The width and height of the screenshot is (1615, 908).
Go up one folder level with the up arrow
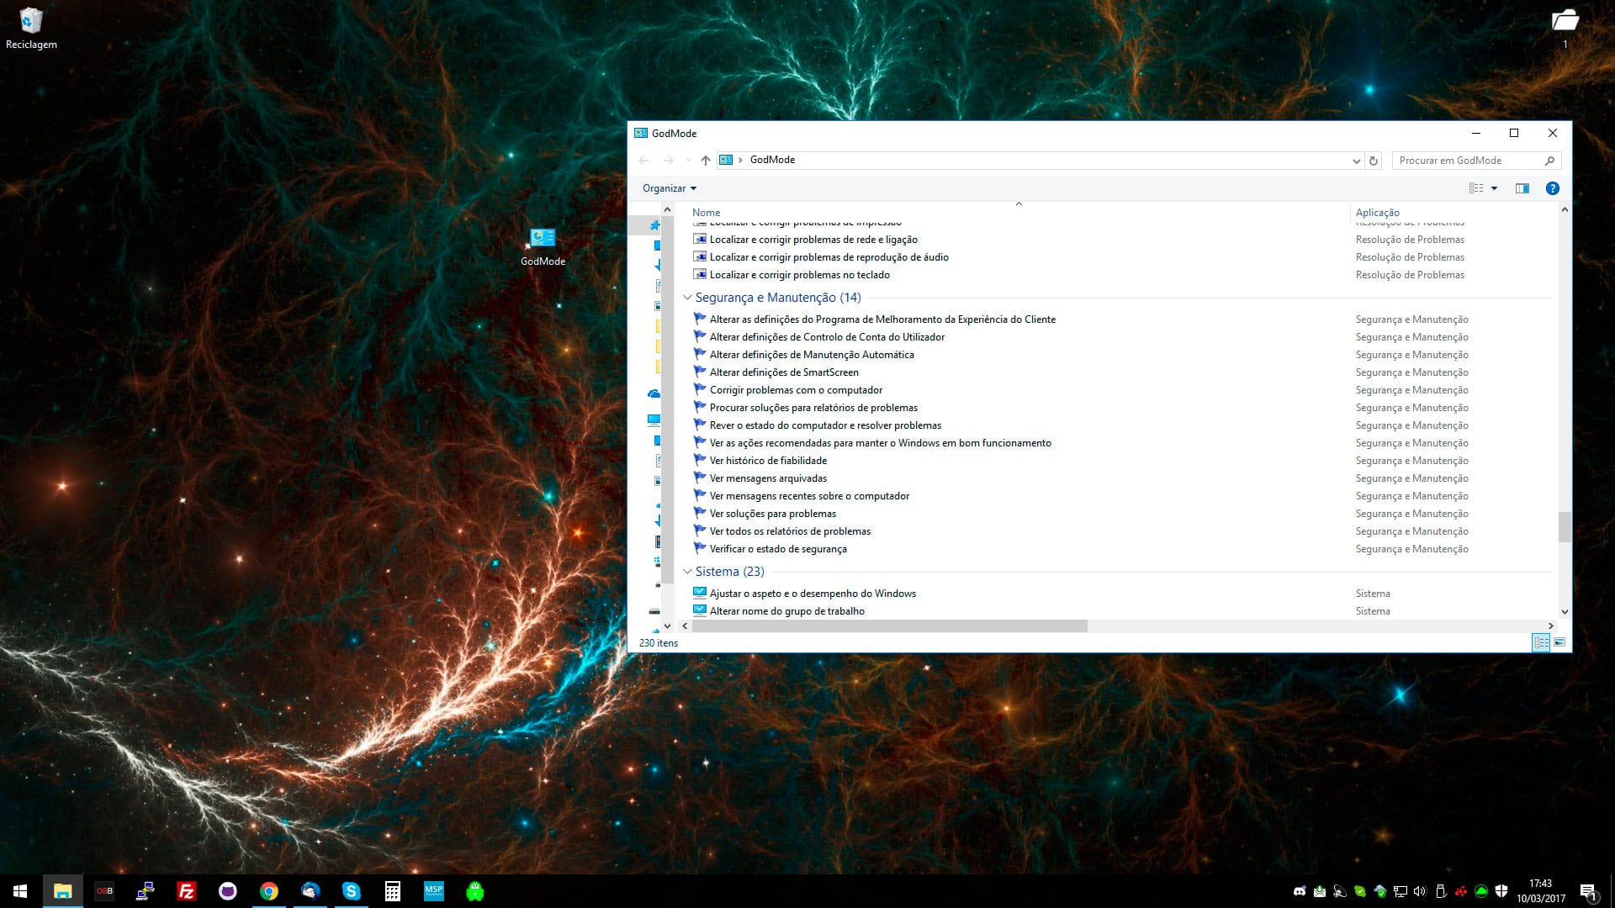(705, 161)
